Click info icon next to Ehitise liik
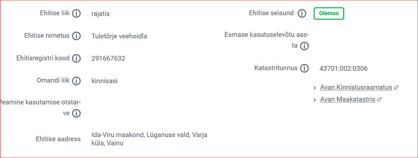 pos(76,14)
